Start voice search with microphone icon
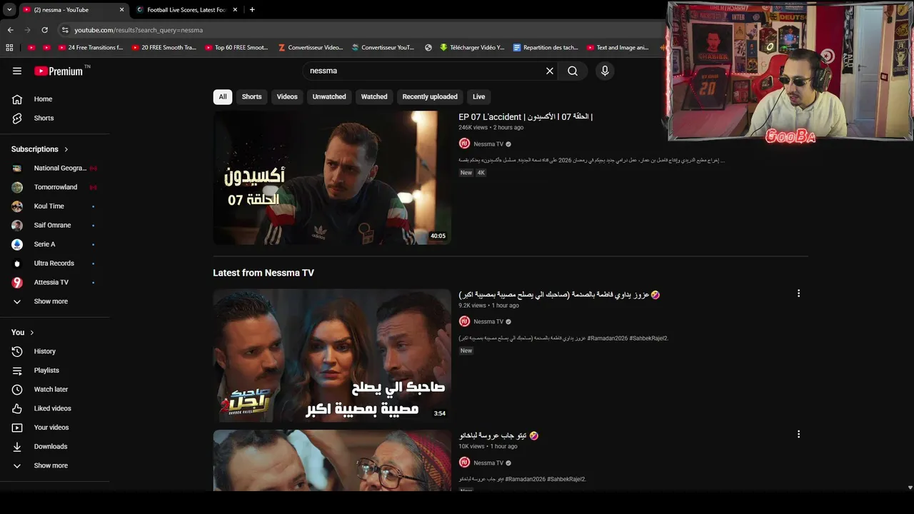 (605, 71)
